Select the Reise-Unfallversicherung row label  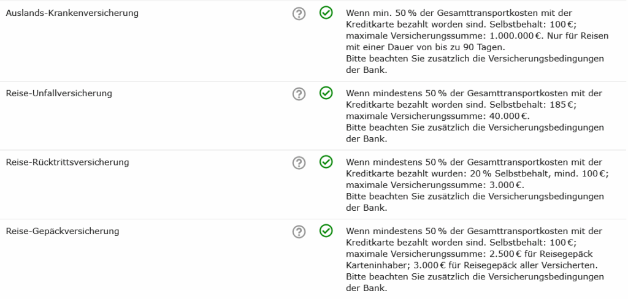pos(59,93)
